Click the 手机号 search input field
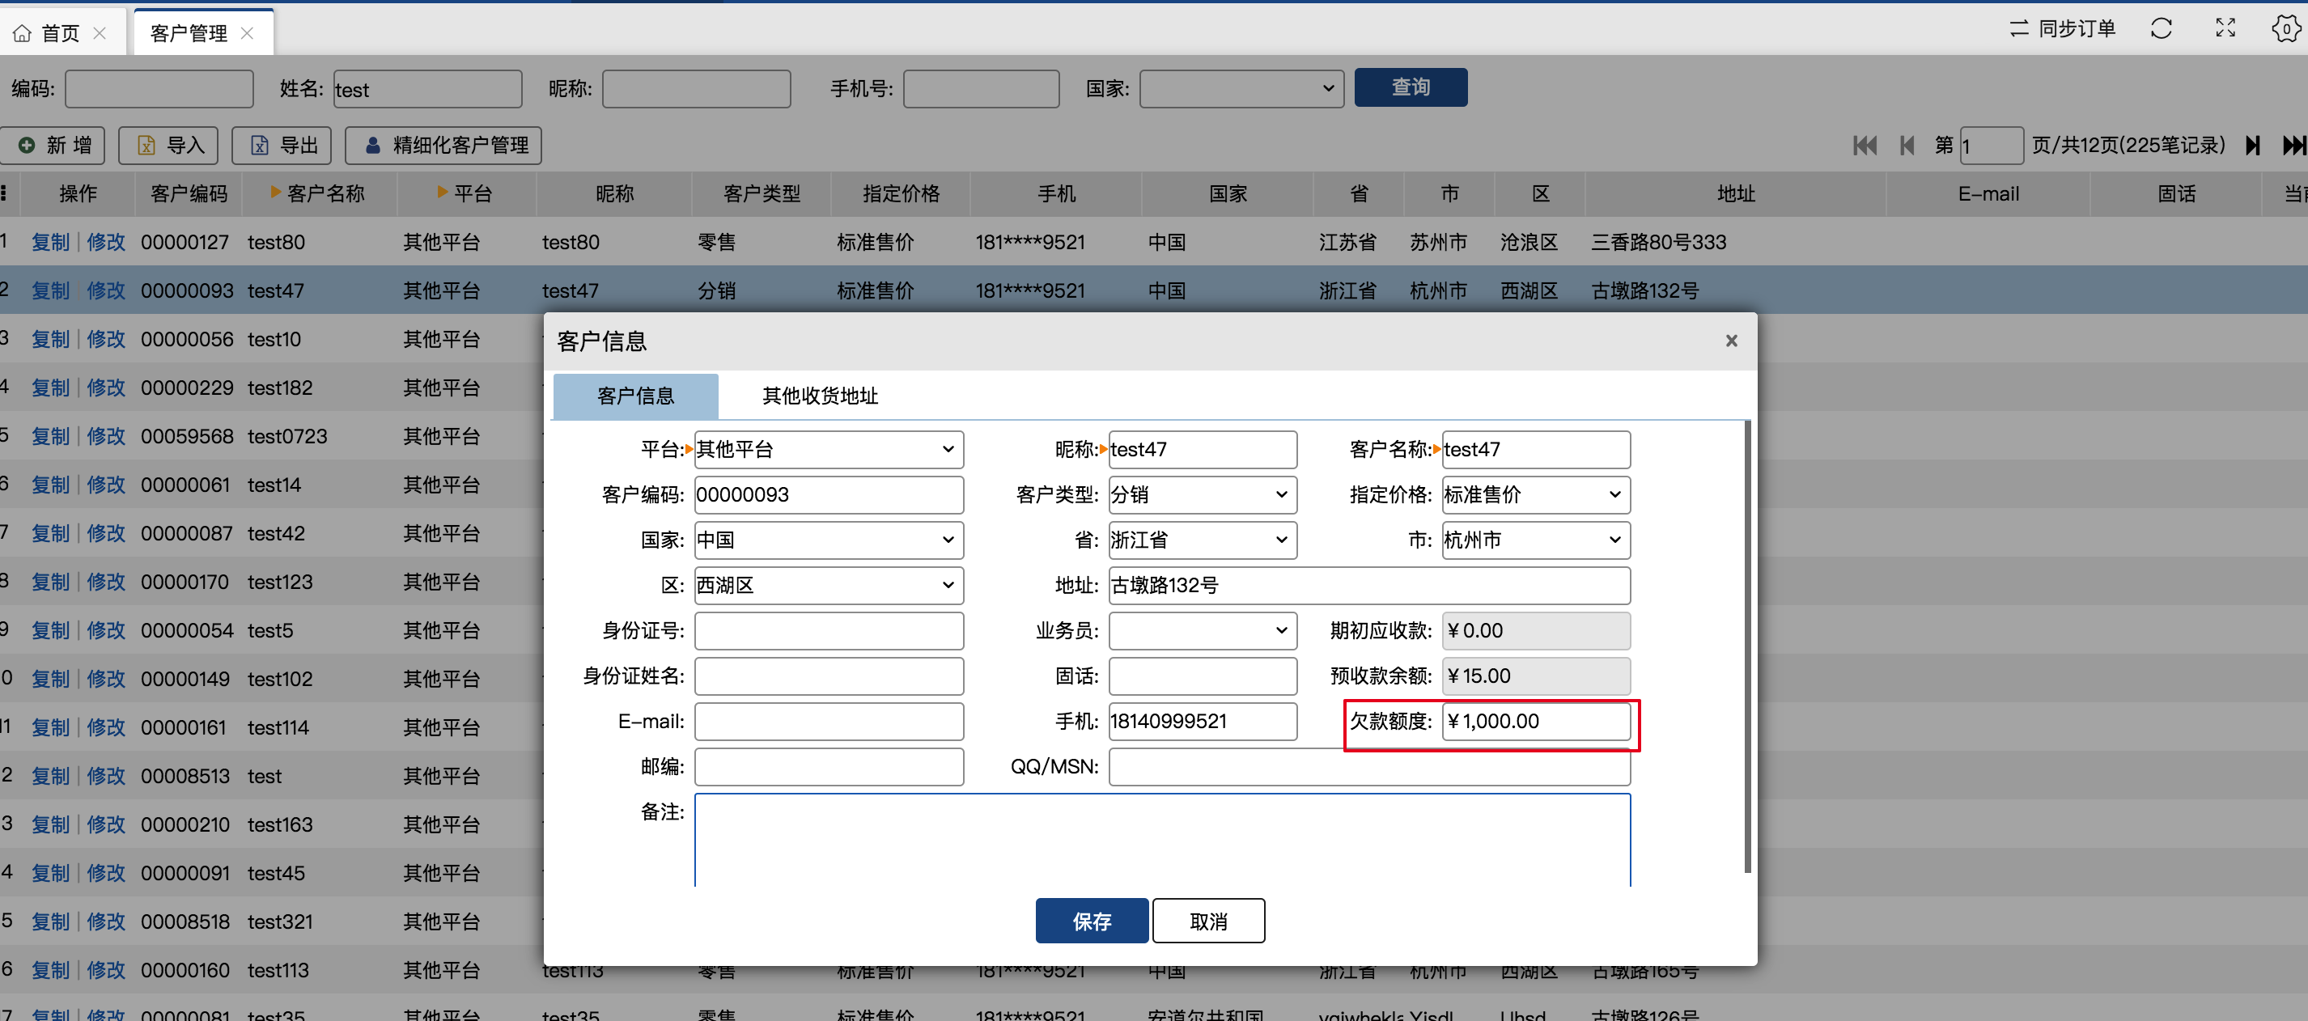 coord(981,89)
